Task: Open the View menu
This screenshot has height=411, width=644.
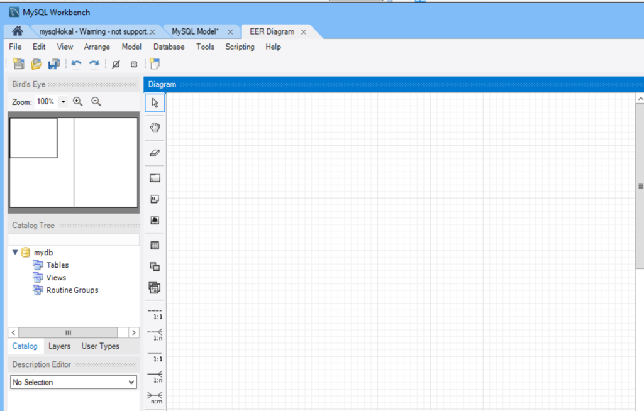Action: (65, 47)
